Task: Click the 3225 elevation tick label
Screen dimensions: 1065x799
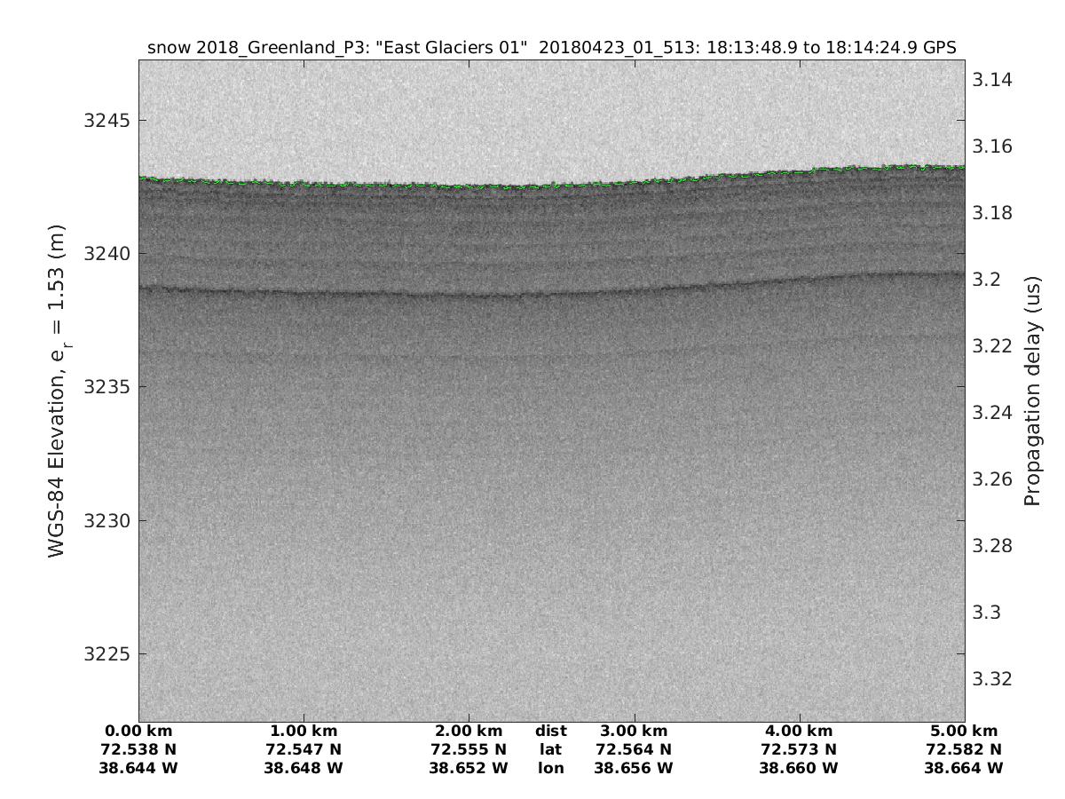Action: 103,654
